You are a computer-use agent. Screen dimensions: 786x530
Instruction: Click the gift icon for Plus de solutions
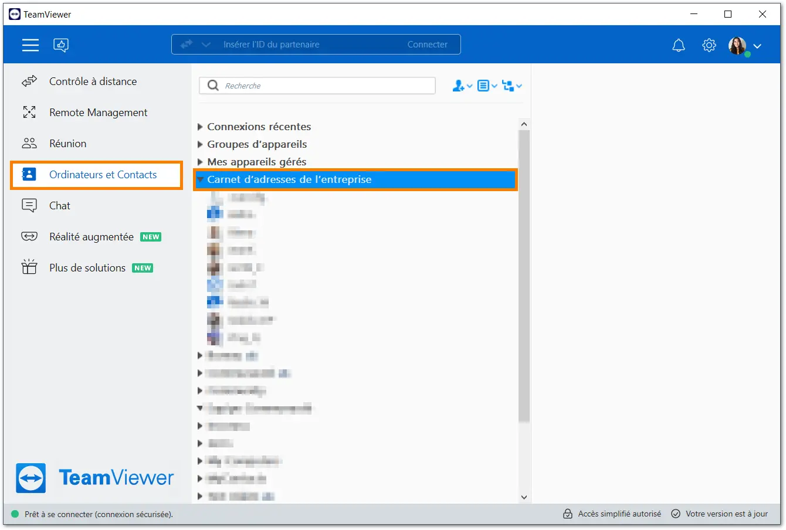pyautogui.click(x=29, y=267)
